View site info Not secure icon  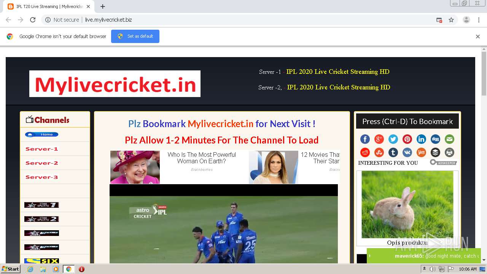[62, 20]
